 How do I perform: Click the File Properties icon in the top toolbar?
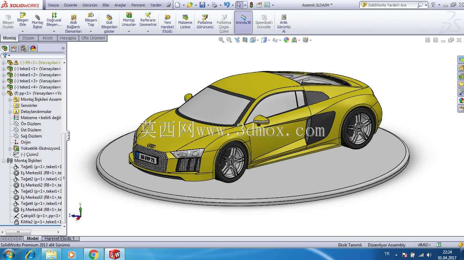coord(259,5)
